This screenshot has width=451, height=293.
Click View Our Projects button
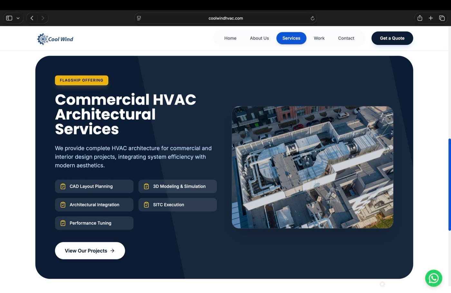click(x=90, y=251)
